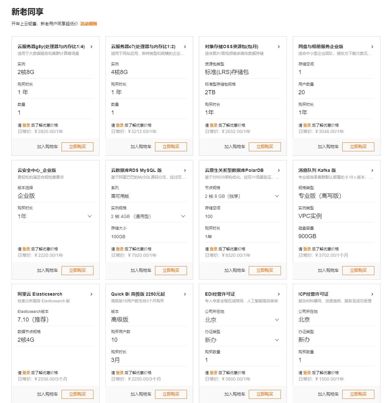Open the 消息队列 Kafka 版 card arrow
The height and width of the screenshot is (403, 391).
coord(372,171)
